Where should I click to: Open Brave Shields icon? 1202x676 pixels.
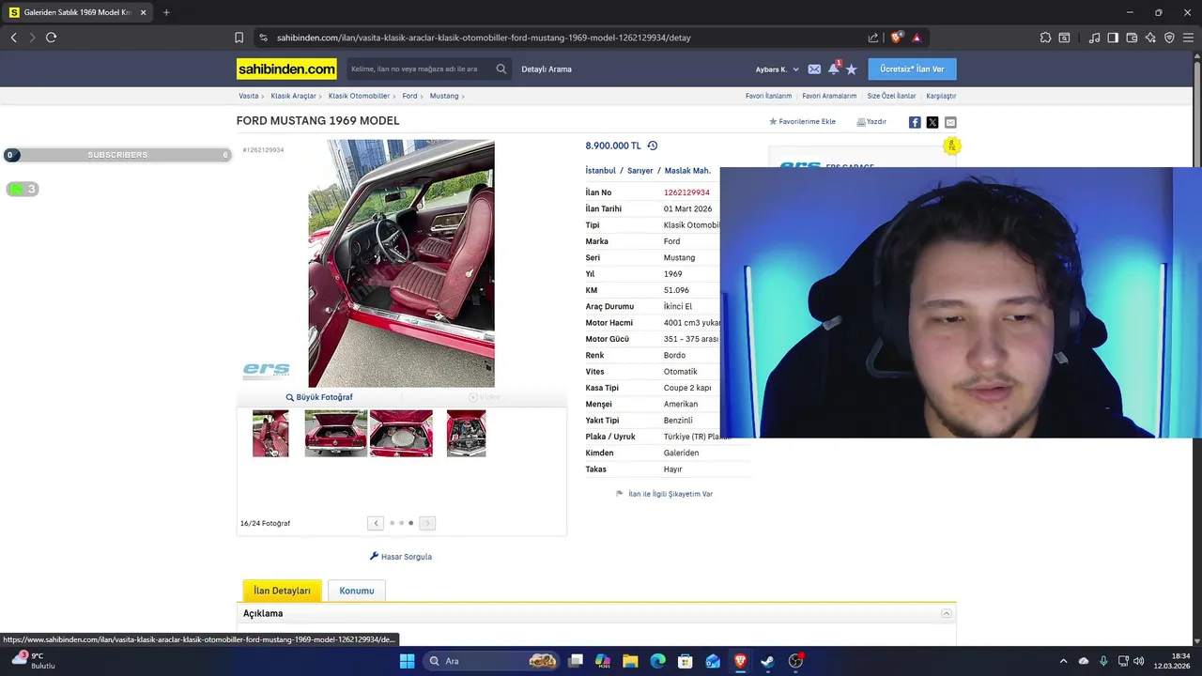[897, 38]
